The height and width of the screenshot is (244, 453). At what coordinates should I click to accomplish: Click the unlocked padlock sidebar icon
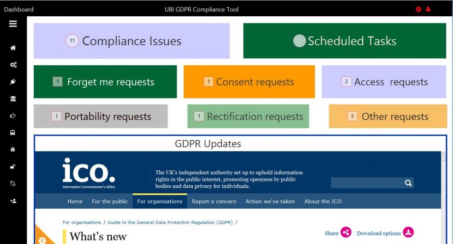13,167
